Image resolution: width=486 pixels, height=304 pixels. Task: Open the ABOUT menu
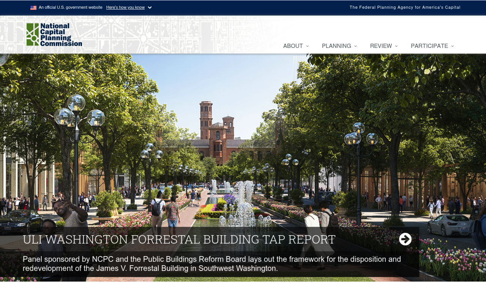(x=293, y=46)
